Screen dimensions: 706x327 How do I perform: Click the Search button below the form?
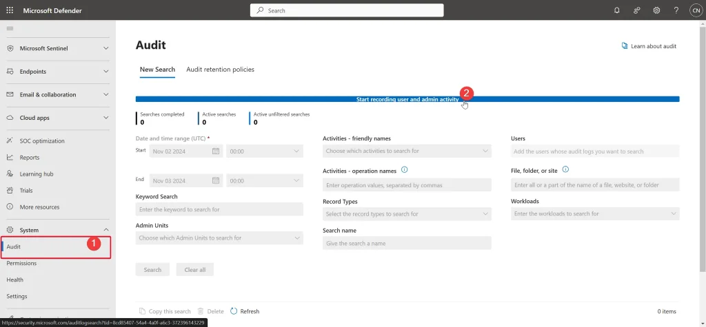152,270
